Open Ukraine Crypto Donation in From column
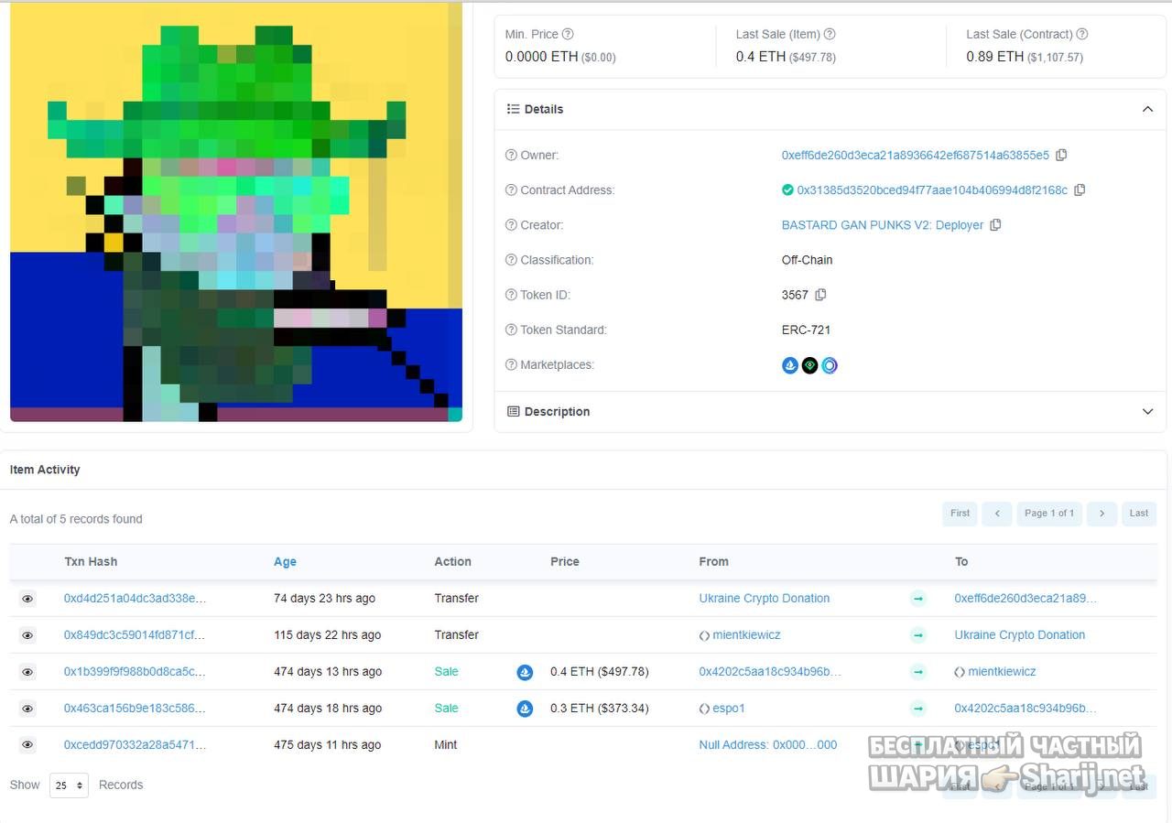The width and height of the screenshot is (1172, 823). coord(765,599)
